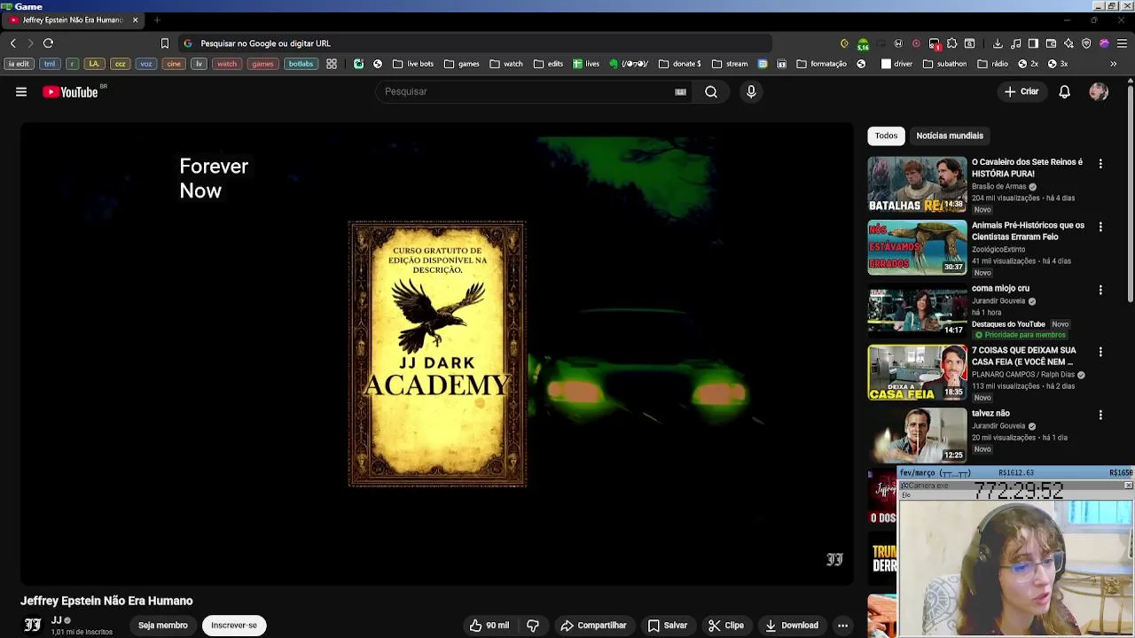The width and height of the screenshot is (1135, 638).
Task: Click the search magnifier button
Action: tap(711, 91)
